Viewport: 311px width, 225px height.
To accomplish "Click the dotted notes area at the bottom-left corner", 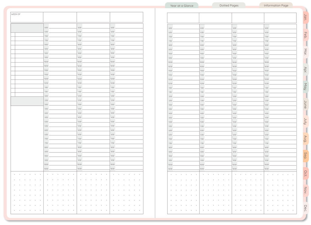I will click(x=27, y=193).
